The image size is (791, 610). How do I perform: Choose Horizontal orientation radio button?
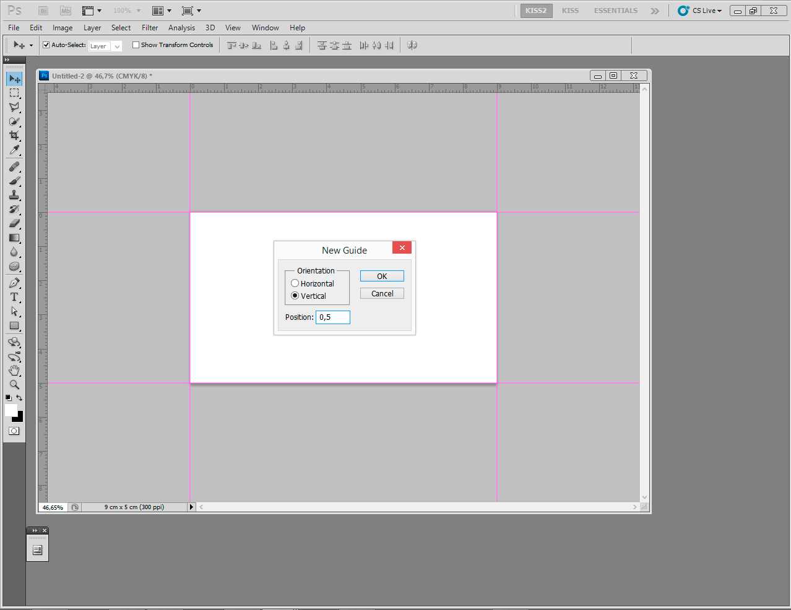[x=295, y=283]
